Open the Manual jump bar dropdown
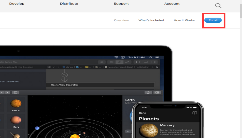 click(x=68, y=67)
